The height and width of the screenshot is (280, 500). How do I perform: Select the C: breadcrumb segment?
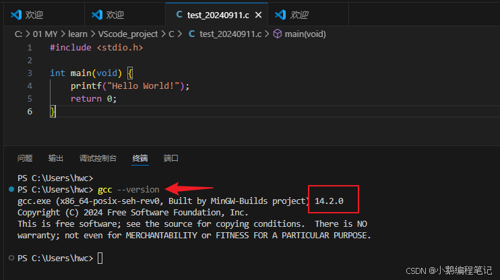[x=18, y=34]
